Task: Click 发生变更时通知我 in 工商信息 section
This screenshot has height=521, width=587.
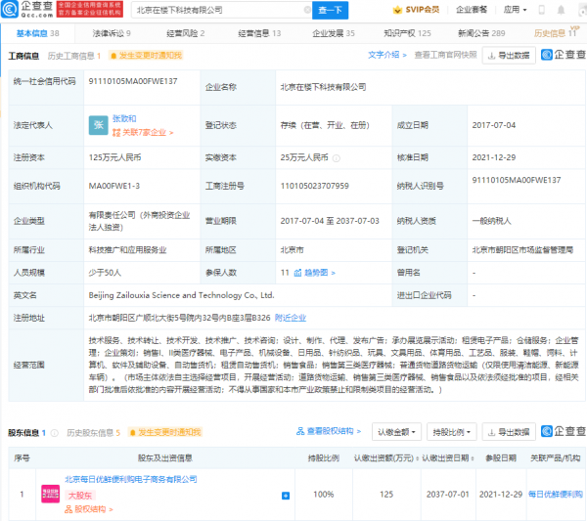Action: (x=146, y=56)
